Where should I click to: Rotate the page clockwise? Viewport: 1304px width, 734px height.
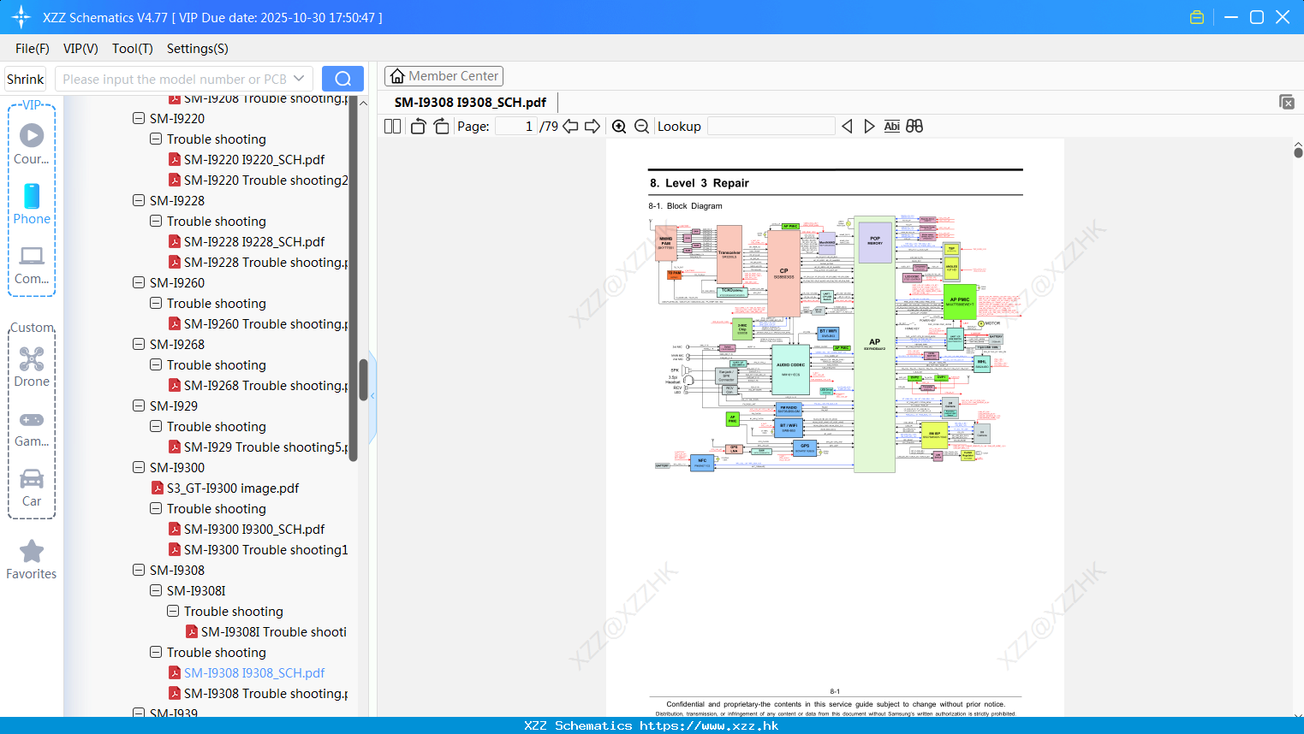(441, 127)
